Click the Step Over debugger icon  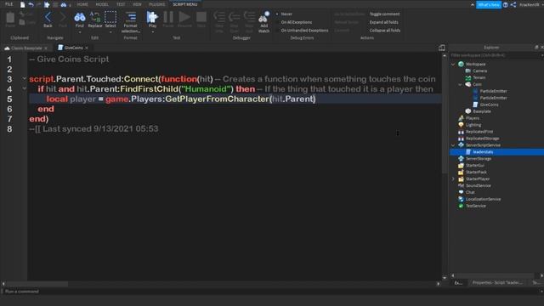[x=235, y=17]
